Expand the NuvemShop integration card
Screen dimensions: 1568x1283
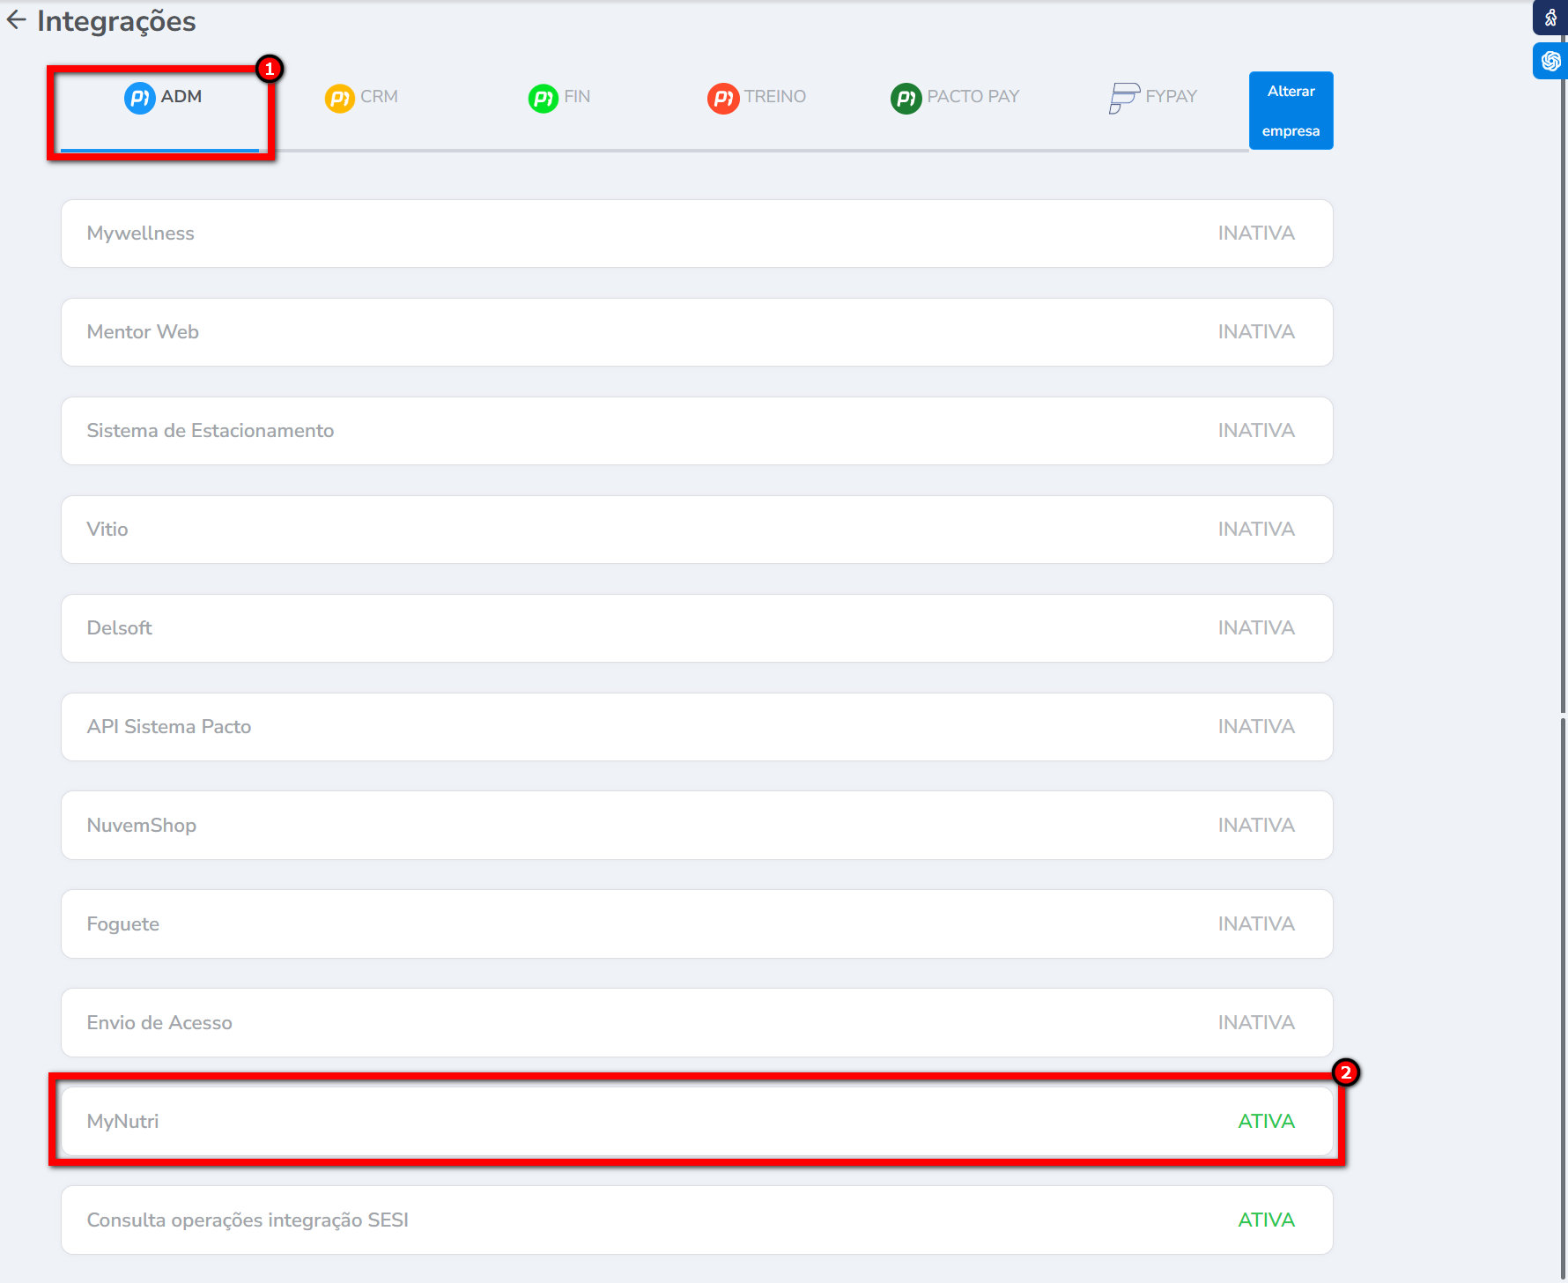(x=696, y=826)
